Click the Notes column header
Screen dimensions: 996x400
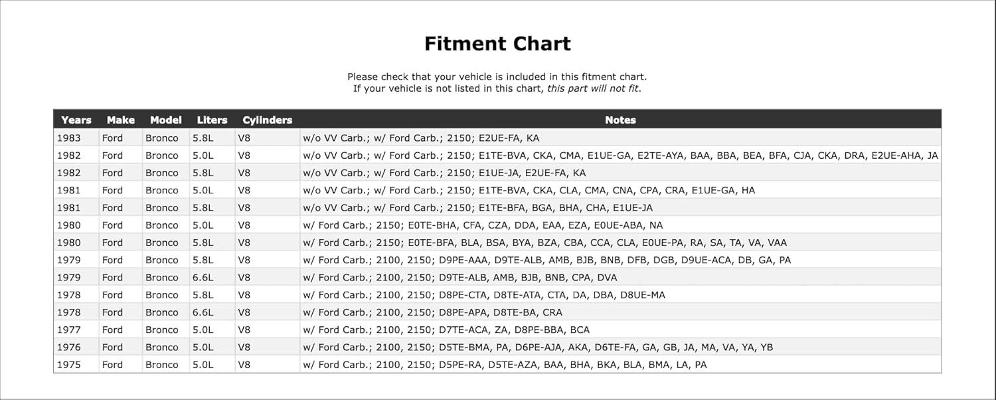[x=620, y=120]
